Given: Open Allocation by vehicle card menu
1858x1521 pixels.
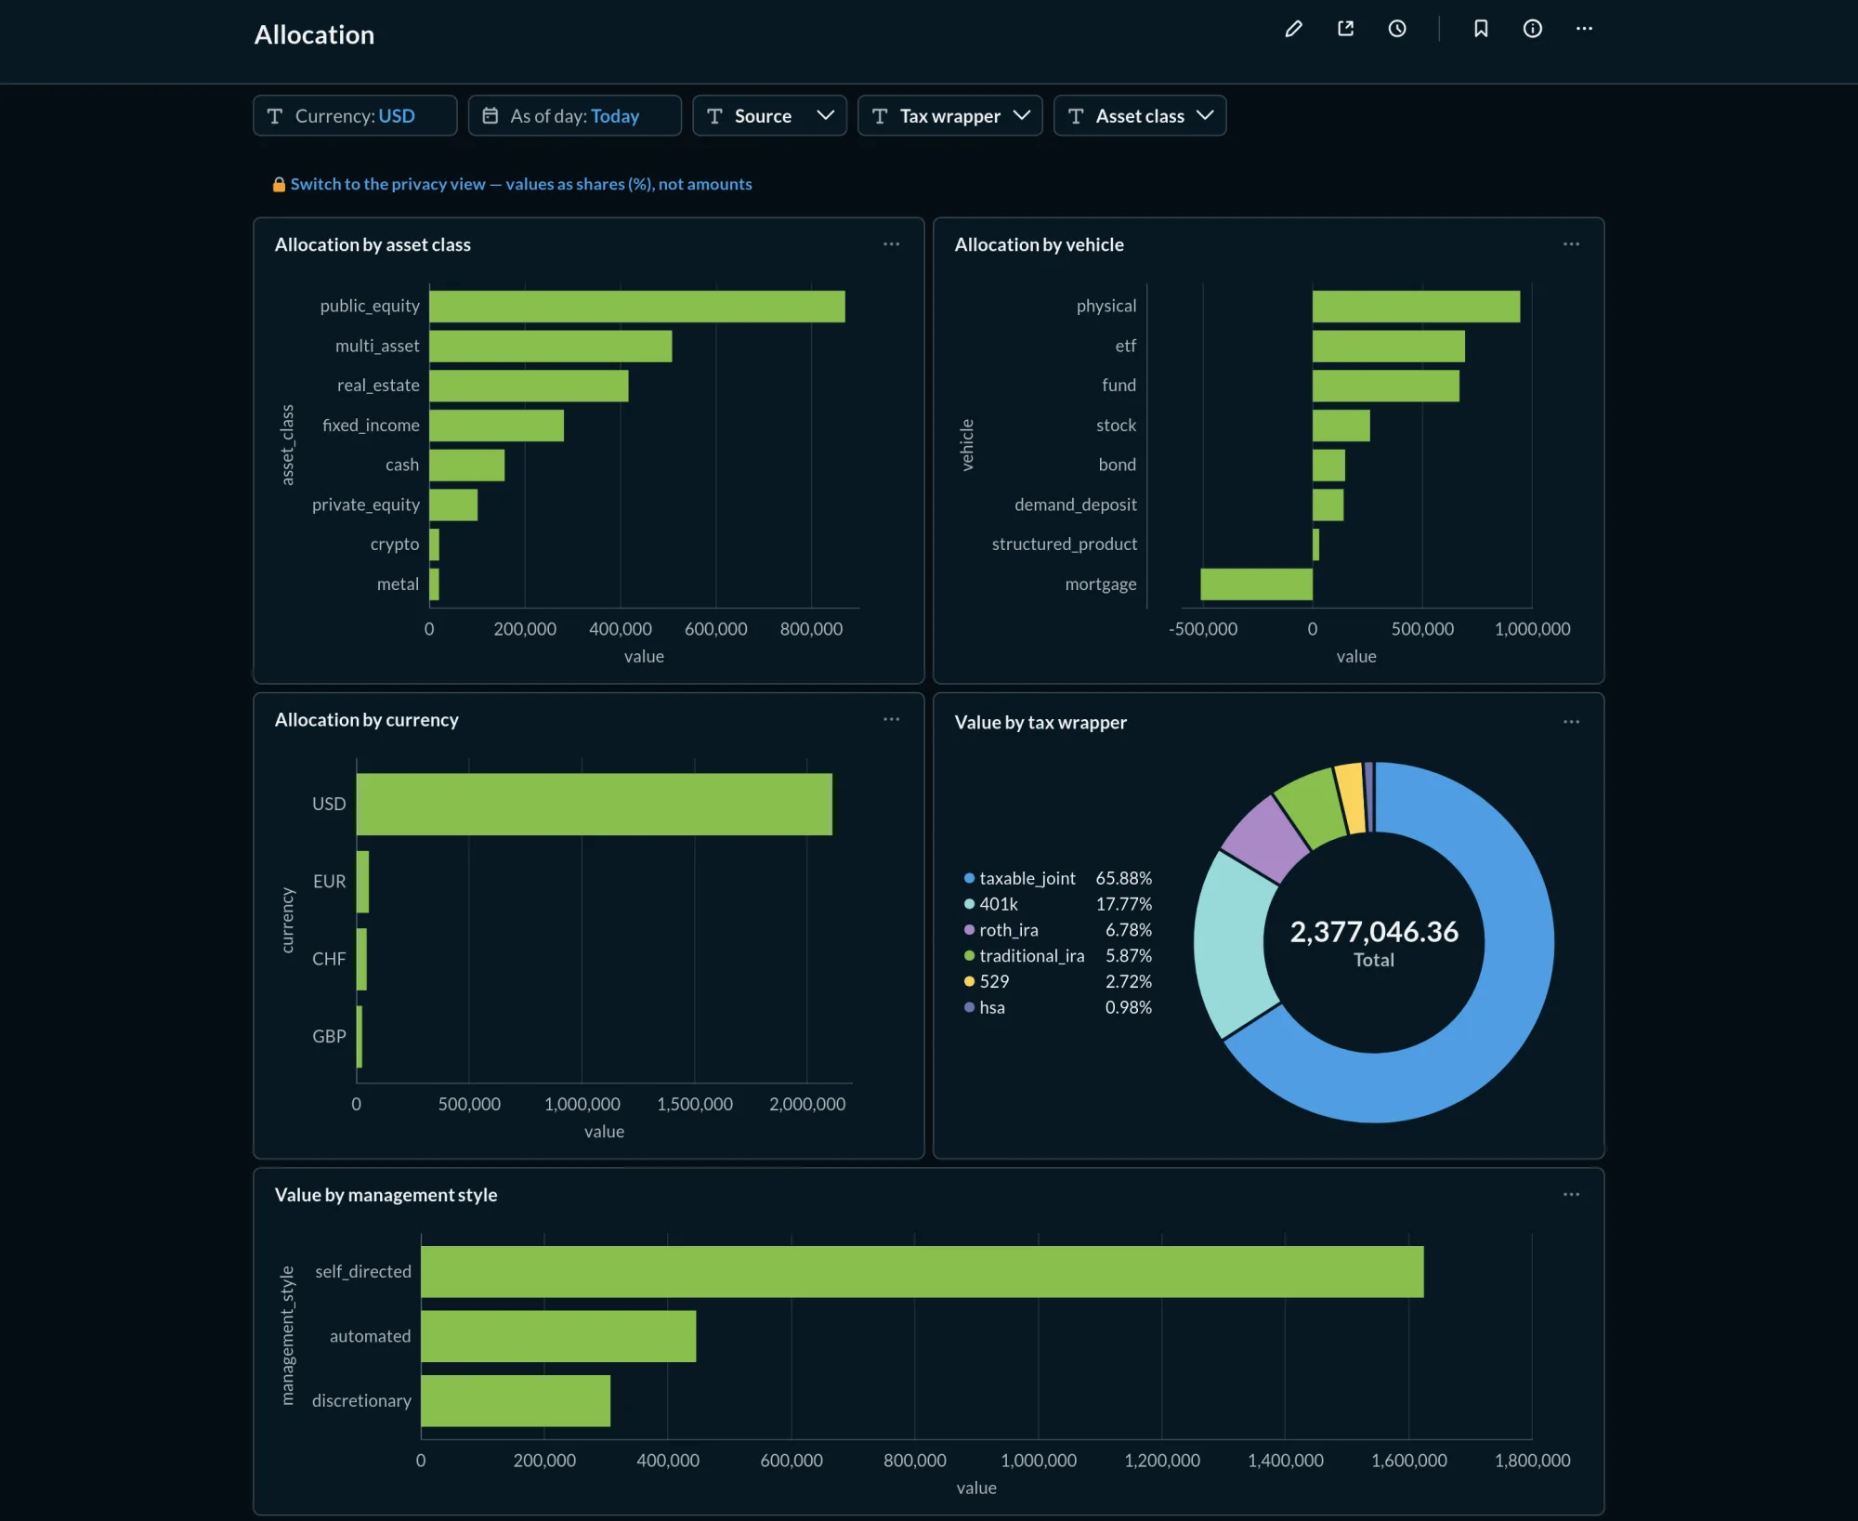Looking at the screenshot, I should pos(1571,244).
